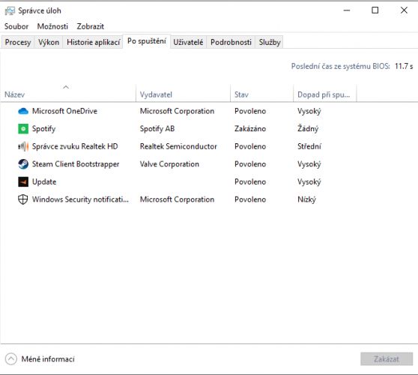
Task: Select Správce zvuku Realtek HD entry
Action: tap(75, 146)
